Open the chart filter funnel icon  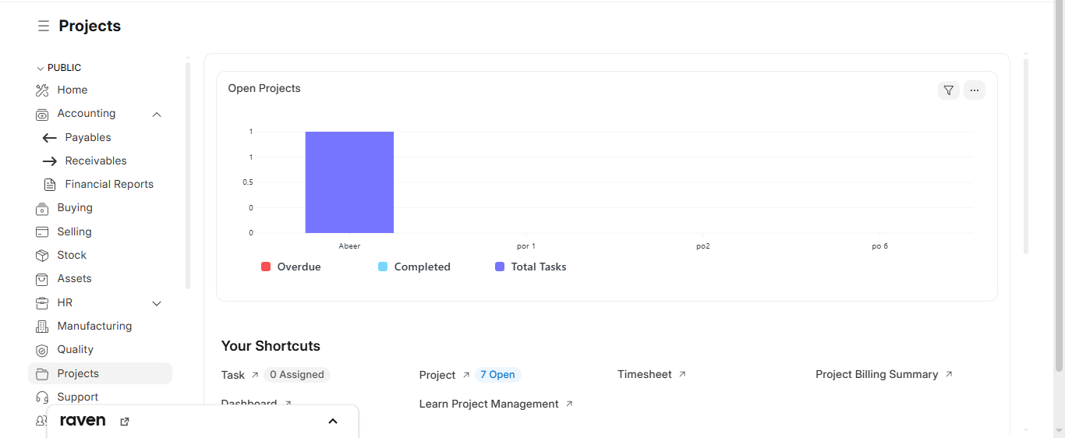coord(948,90)
